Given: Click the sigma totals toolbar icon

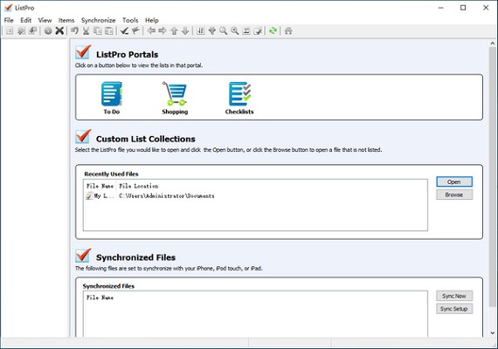Looking at the screenshot, I should click(x=246, y=31).
